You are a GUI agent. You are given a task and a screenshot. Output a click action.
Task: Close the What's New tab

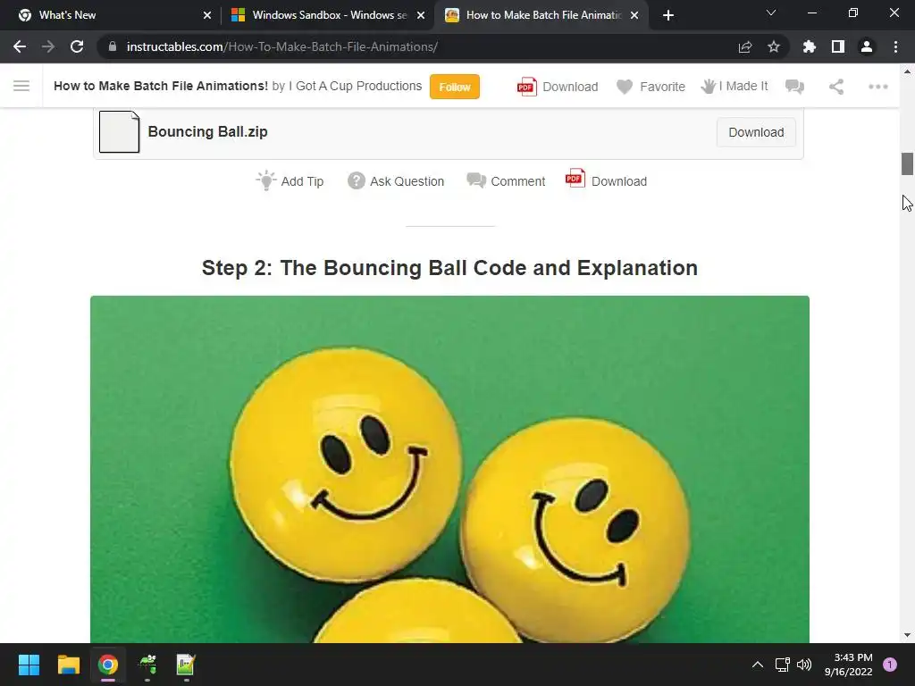(x=207, y=15)
